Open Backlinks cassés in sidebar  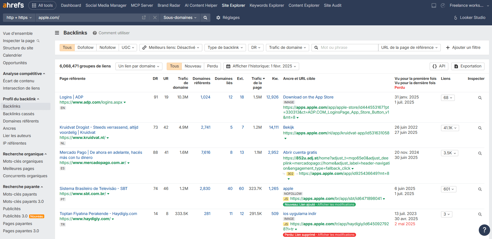tap(19, 114)
